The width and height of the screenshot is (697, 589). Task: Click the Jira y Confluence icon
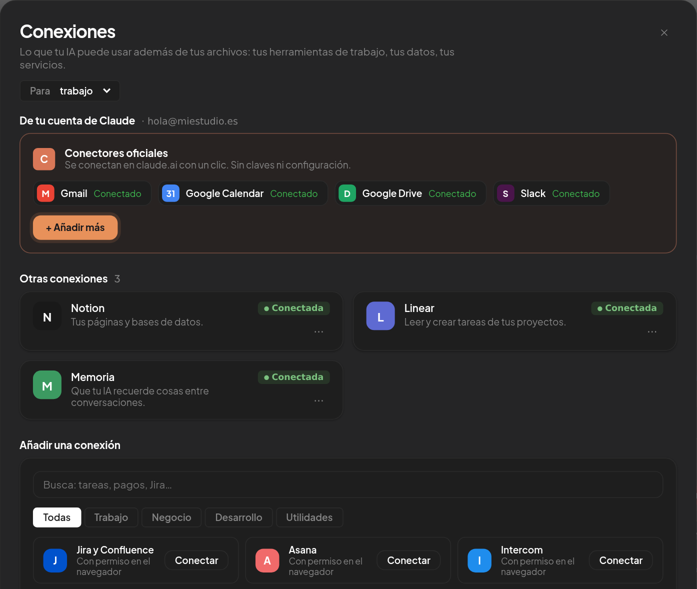55,560
